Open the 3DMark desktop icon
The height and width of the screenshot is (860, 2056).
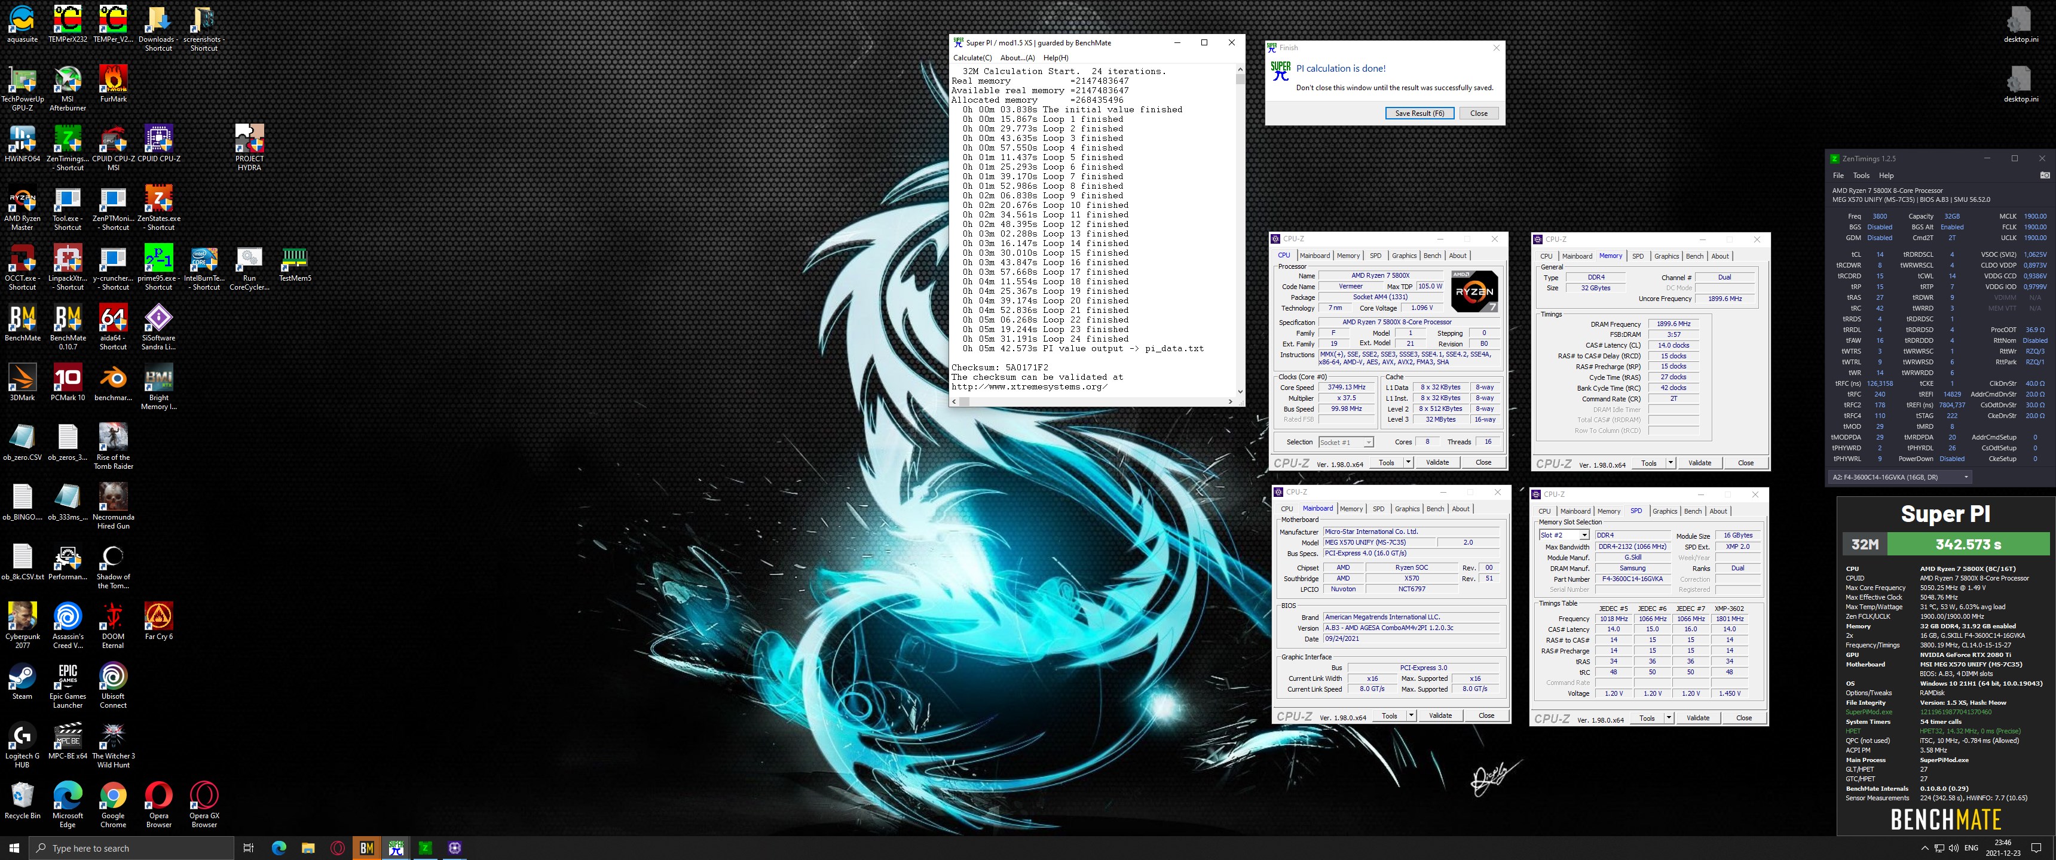click(x=22, y=382)
